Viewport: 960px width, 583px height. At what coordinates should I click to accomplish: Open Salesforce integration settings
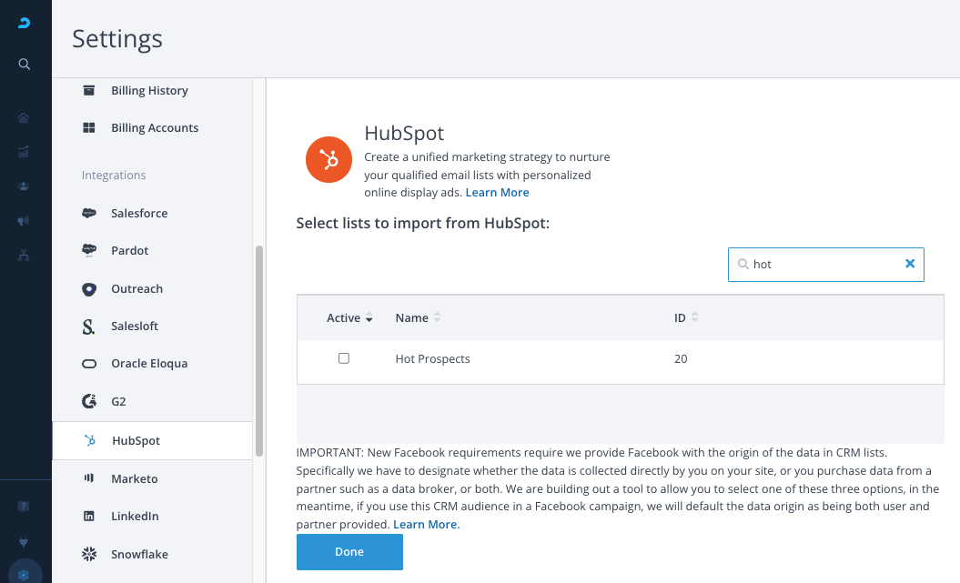[x=139, y=213]
